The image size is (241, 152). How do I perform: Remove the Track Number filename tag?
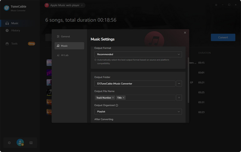click(113, 97)
